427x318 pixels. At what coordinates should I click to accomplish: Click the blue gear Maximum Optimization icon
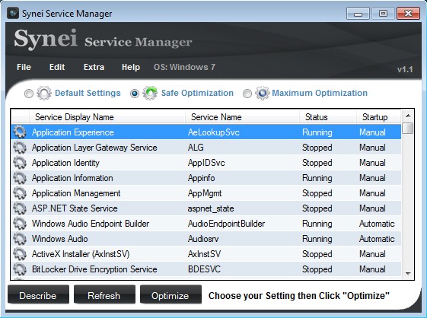(263, 93)
